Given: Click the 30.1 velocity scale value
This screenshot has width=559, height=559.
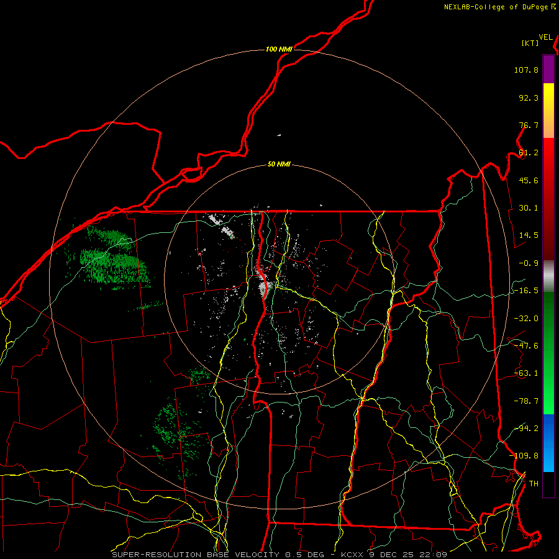Looking at the screenshot, I should point(529,208).
